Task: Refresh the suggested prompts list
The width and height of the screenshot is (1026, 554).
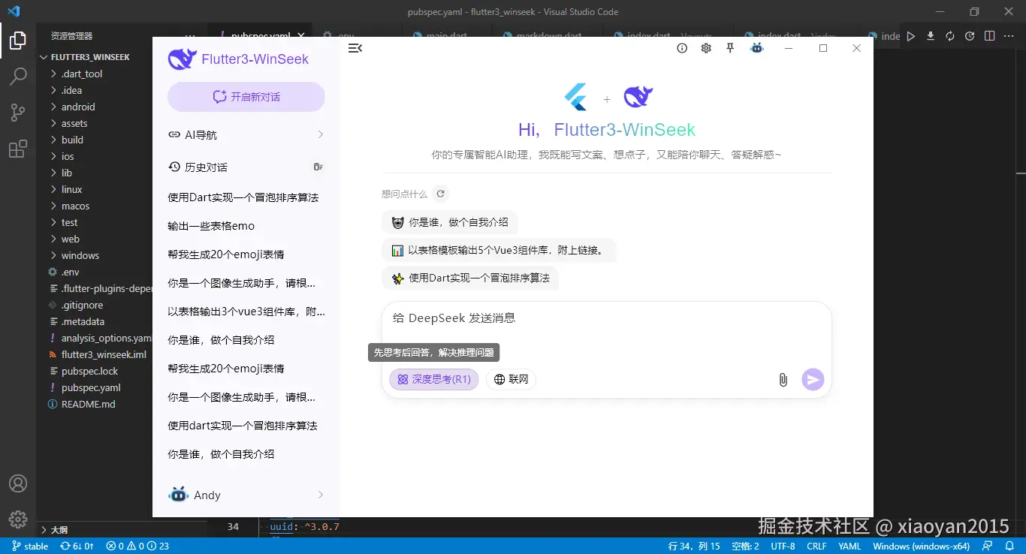Action: (441, 193)
